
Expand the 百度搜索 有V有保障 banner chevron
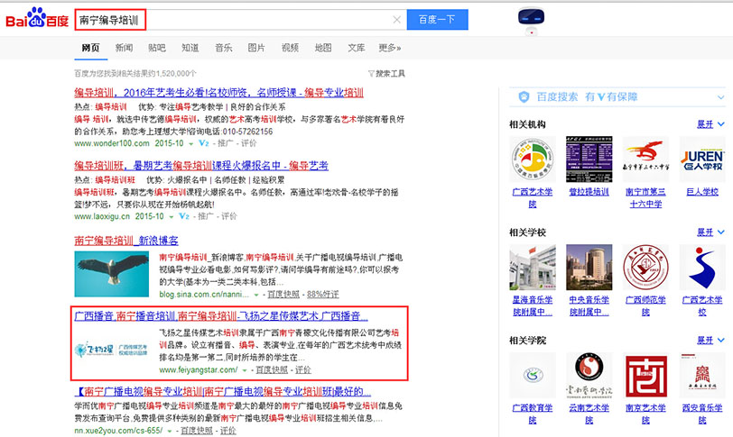pyautogui.click(x=720, y=97)
